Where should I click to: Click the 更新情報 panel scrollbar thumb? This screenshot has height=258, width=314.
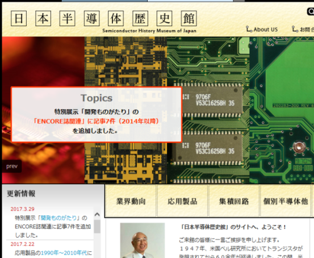[97, 226]
